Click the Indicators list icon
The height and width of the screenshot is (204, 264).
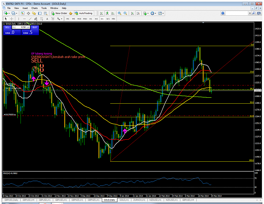tap(145, 13)
